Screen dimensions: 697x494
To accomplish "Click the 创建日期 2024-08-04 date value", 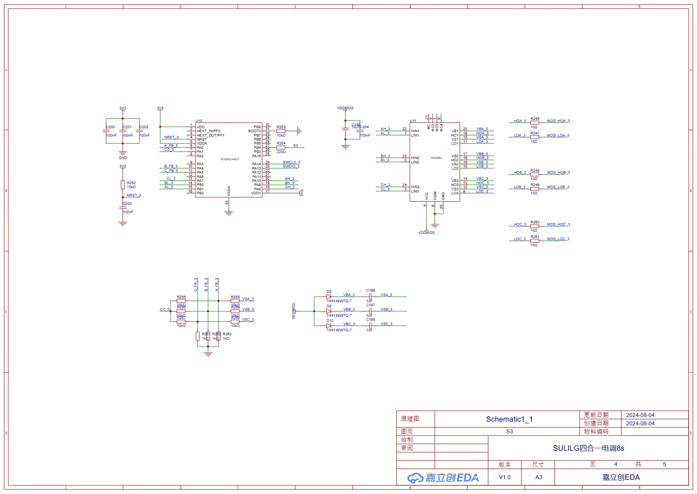I will (640, 424).
